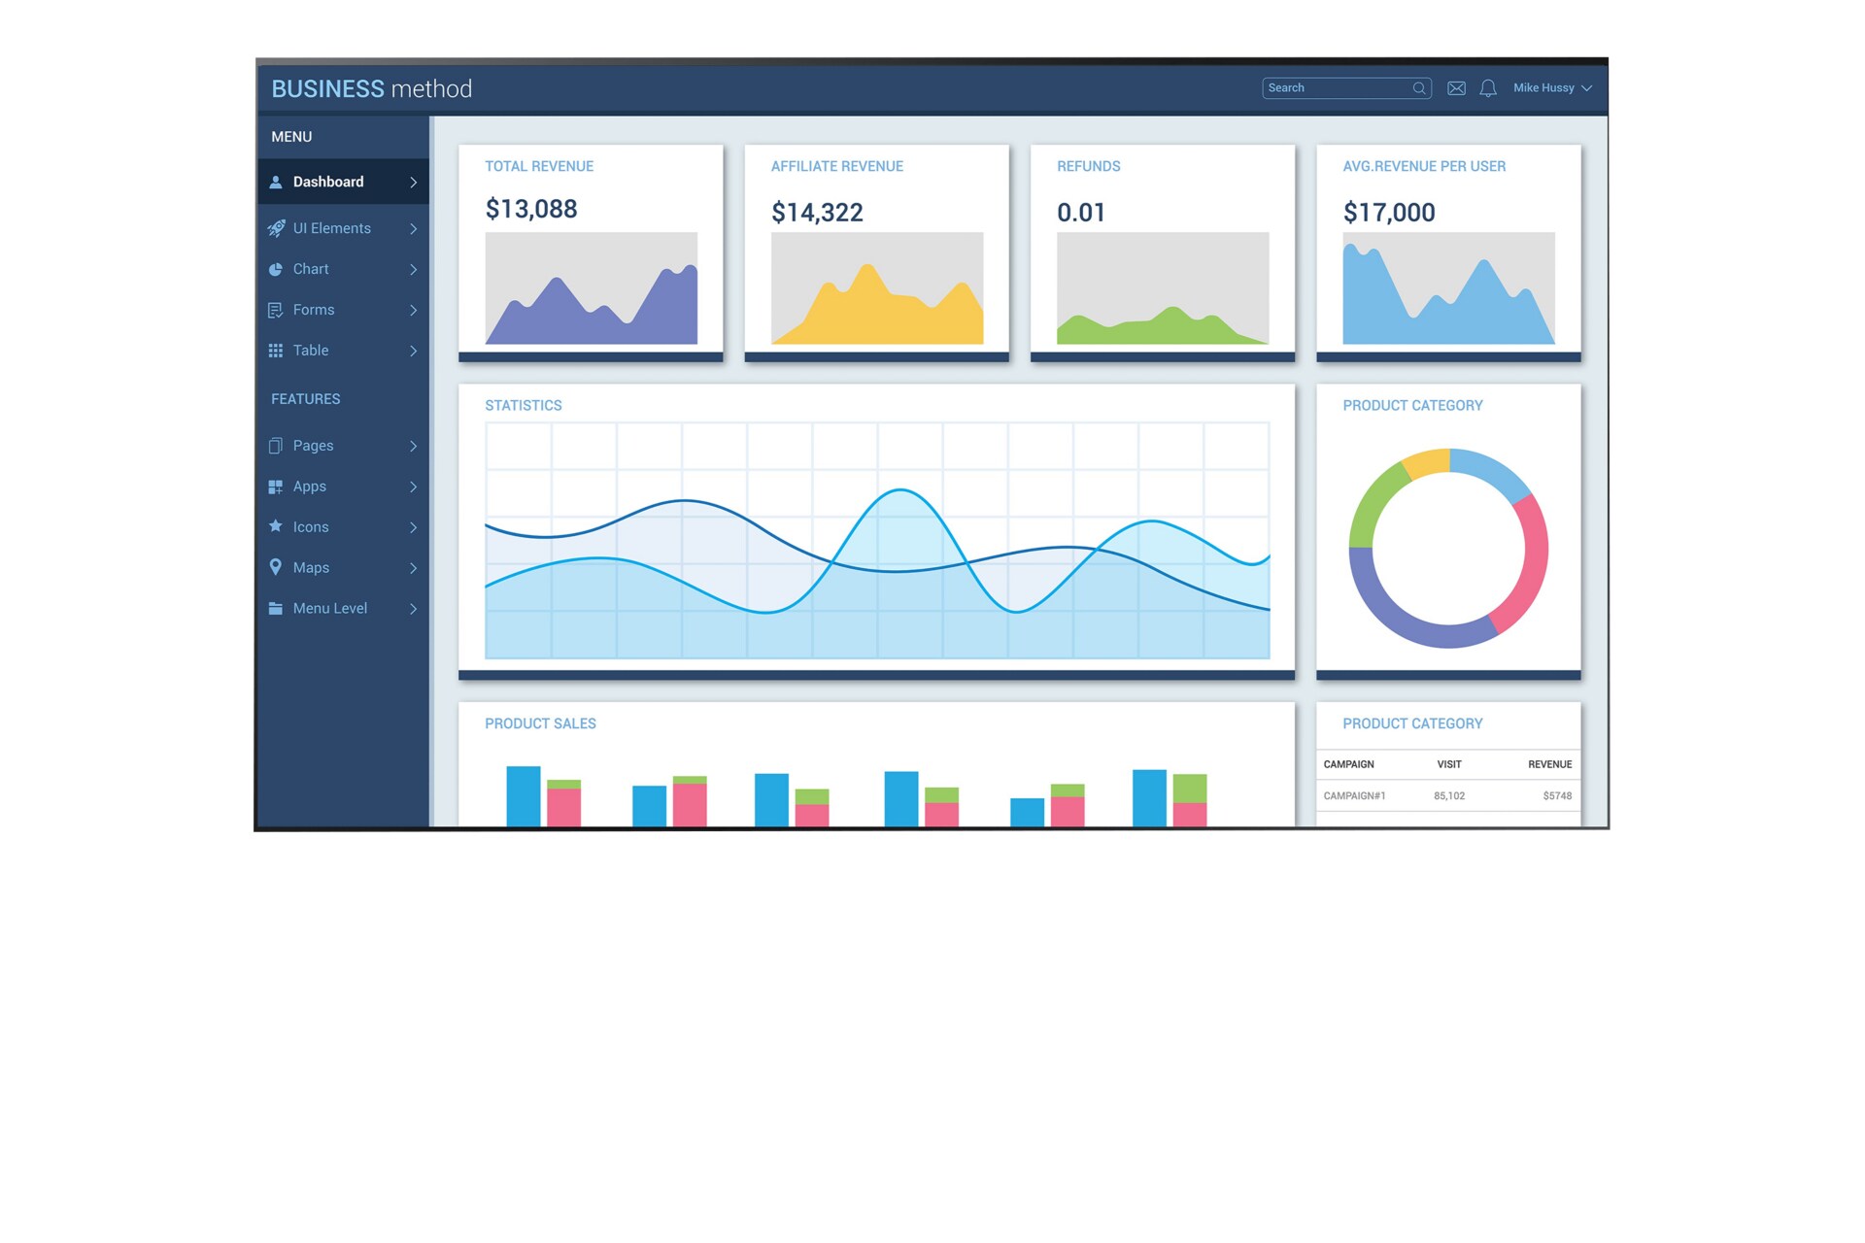Click the $17,000 average revenue value

point(1389,213)
